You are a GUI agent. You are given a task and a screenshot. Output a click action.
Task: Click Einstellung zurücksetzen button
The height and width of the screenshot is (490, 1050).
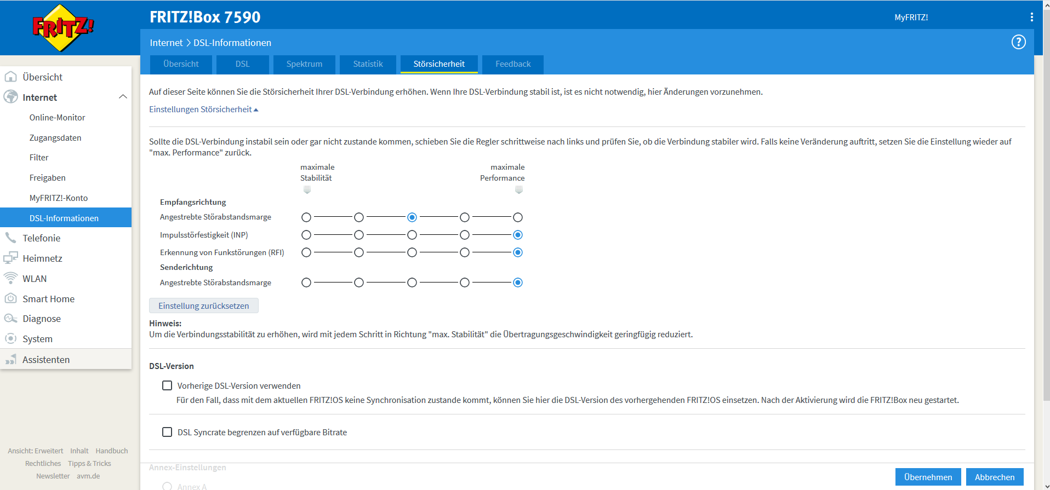click(204, 305)
